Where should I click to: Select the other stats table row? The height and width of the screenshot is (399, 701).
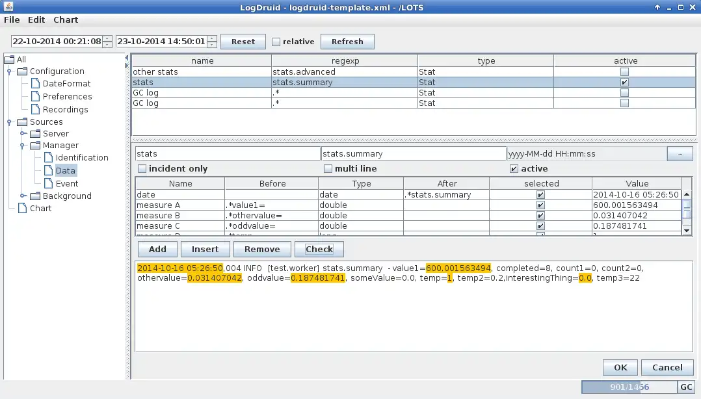pyautogui.click(x=414, y=72)
